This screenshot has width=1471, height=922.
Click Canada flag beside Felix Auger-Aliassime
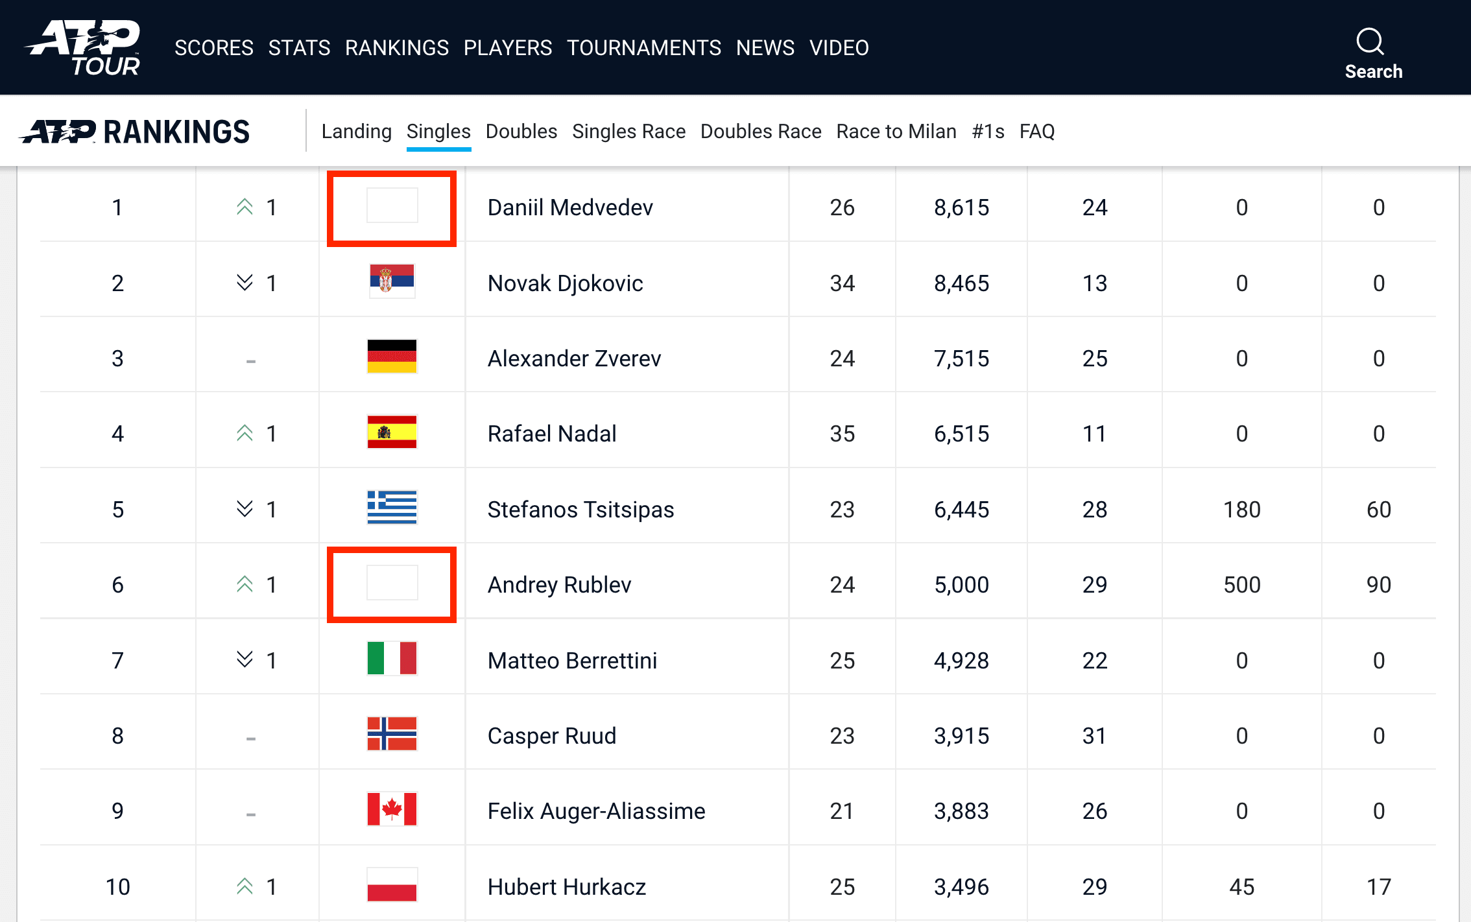(392, 809)
